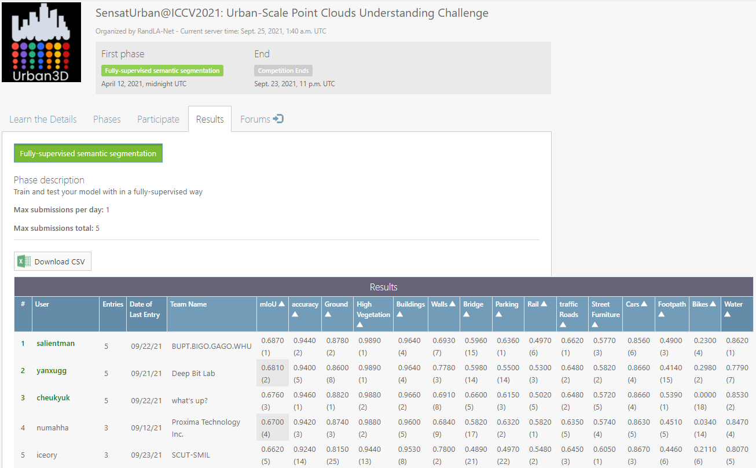This screenshot has height=468, width=756.
Task: Click team name BUPT.BIGO.GAGO.WHU
Action: pos(212,347)
